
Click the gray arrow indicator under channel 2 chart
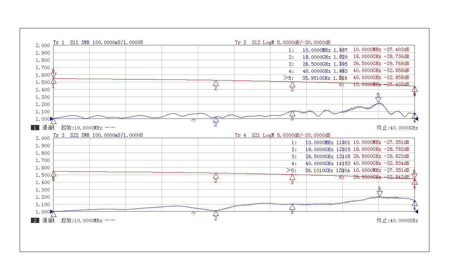coord(193,213)
